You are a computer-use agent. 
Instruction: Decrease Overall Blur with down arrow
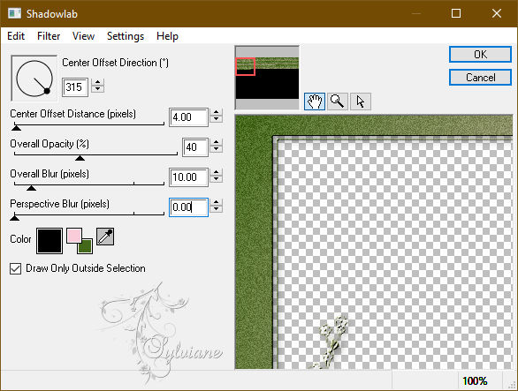point(216,180)
